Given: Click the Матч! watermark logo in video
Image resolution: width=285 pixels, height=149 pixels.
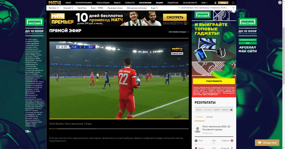Looking at the screenshot, I should click(177, 49).
